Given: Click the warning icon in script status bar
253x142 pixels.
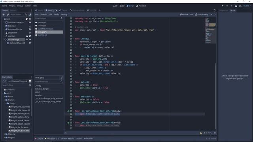Looking at the screenshot, I should pos(201,133).
